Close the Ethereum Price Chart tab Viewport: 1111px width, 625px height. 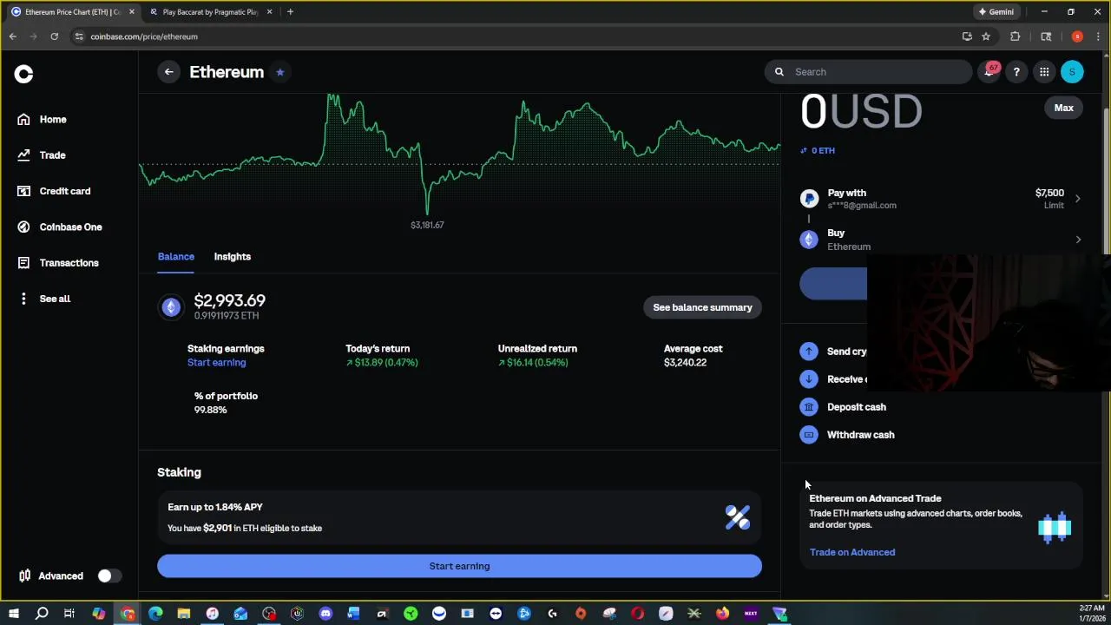point(131,12)
